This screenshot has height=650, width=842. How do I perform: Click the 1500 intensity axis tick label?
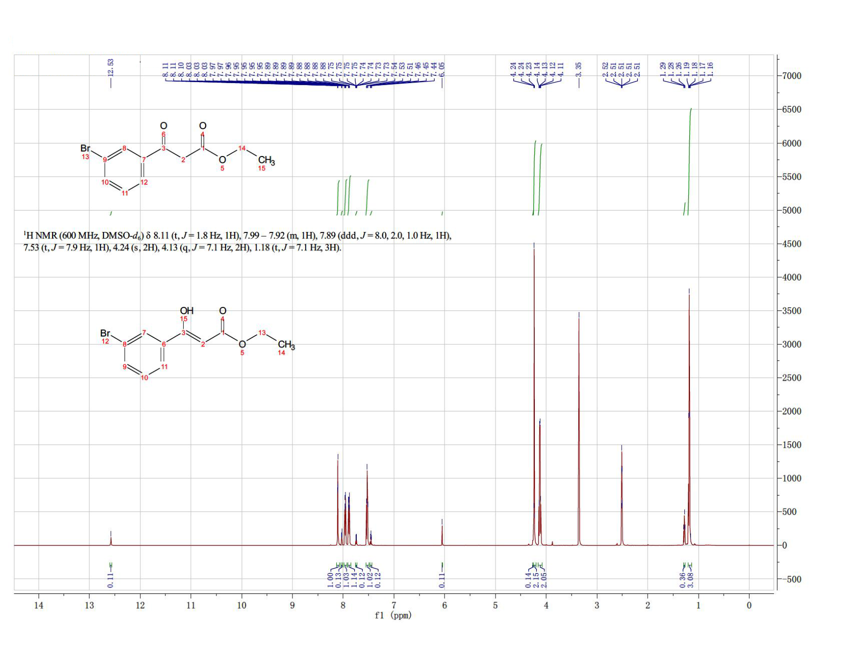click(x=791, y=445)
